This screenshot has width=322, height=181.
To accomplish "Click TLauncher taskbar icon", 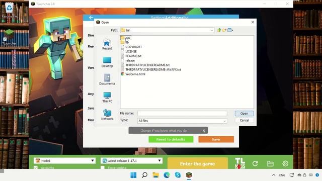I will (x=189, y=175).
